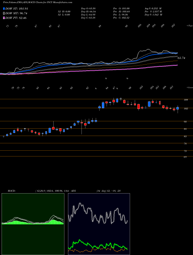Click the Day O open value
193x255 pixels.
(88, 8)
